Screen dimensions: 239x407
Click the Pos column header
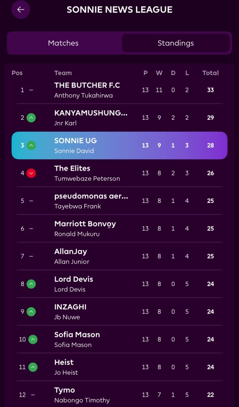[x=17, y=73]
